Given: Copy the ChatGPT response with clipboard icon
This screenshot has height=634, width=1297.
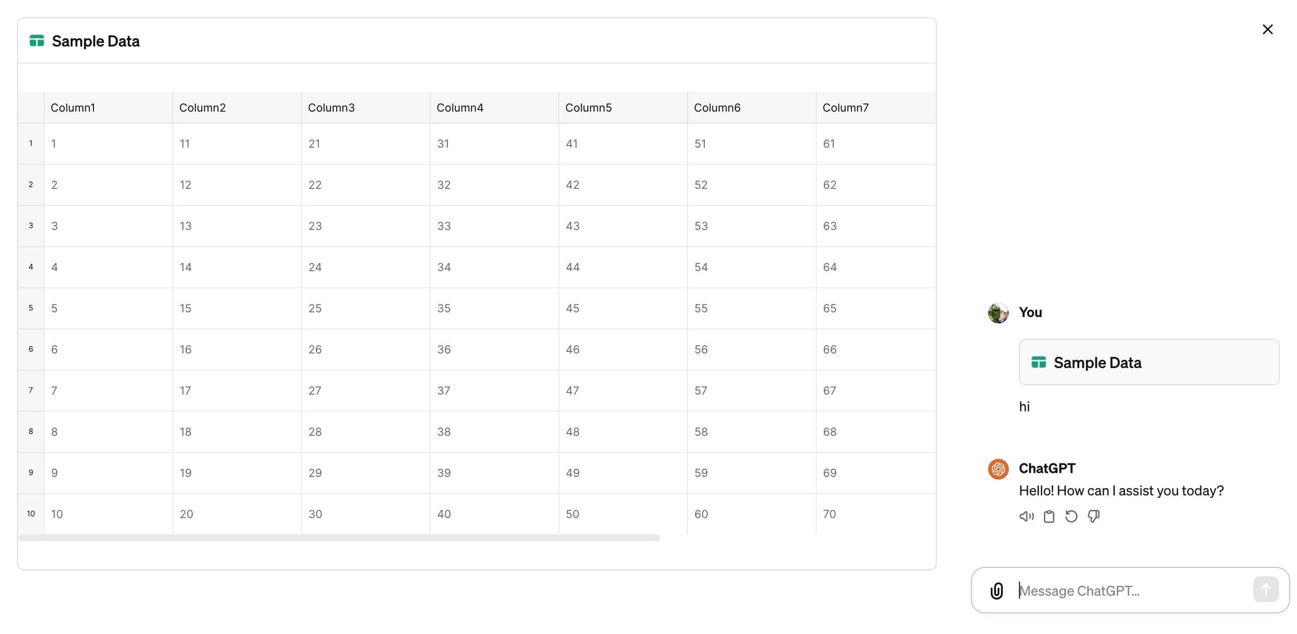Looking at the screenshot, I should [x=1049, y=517].
